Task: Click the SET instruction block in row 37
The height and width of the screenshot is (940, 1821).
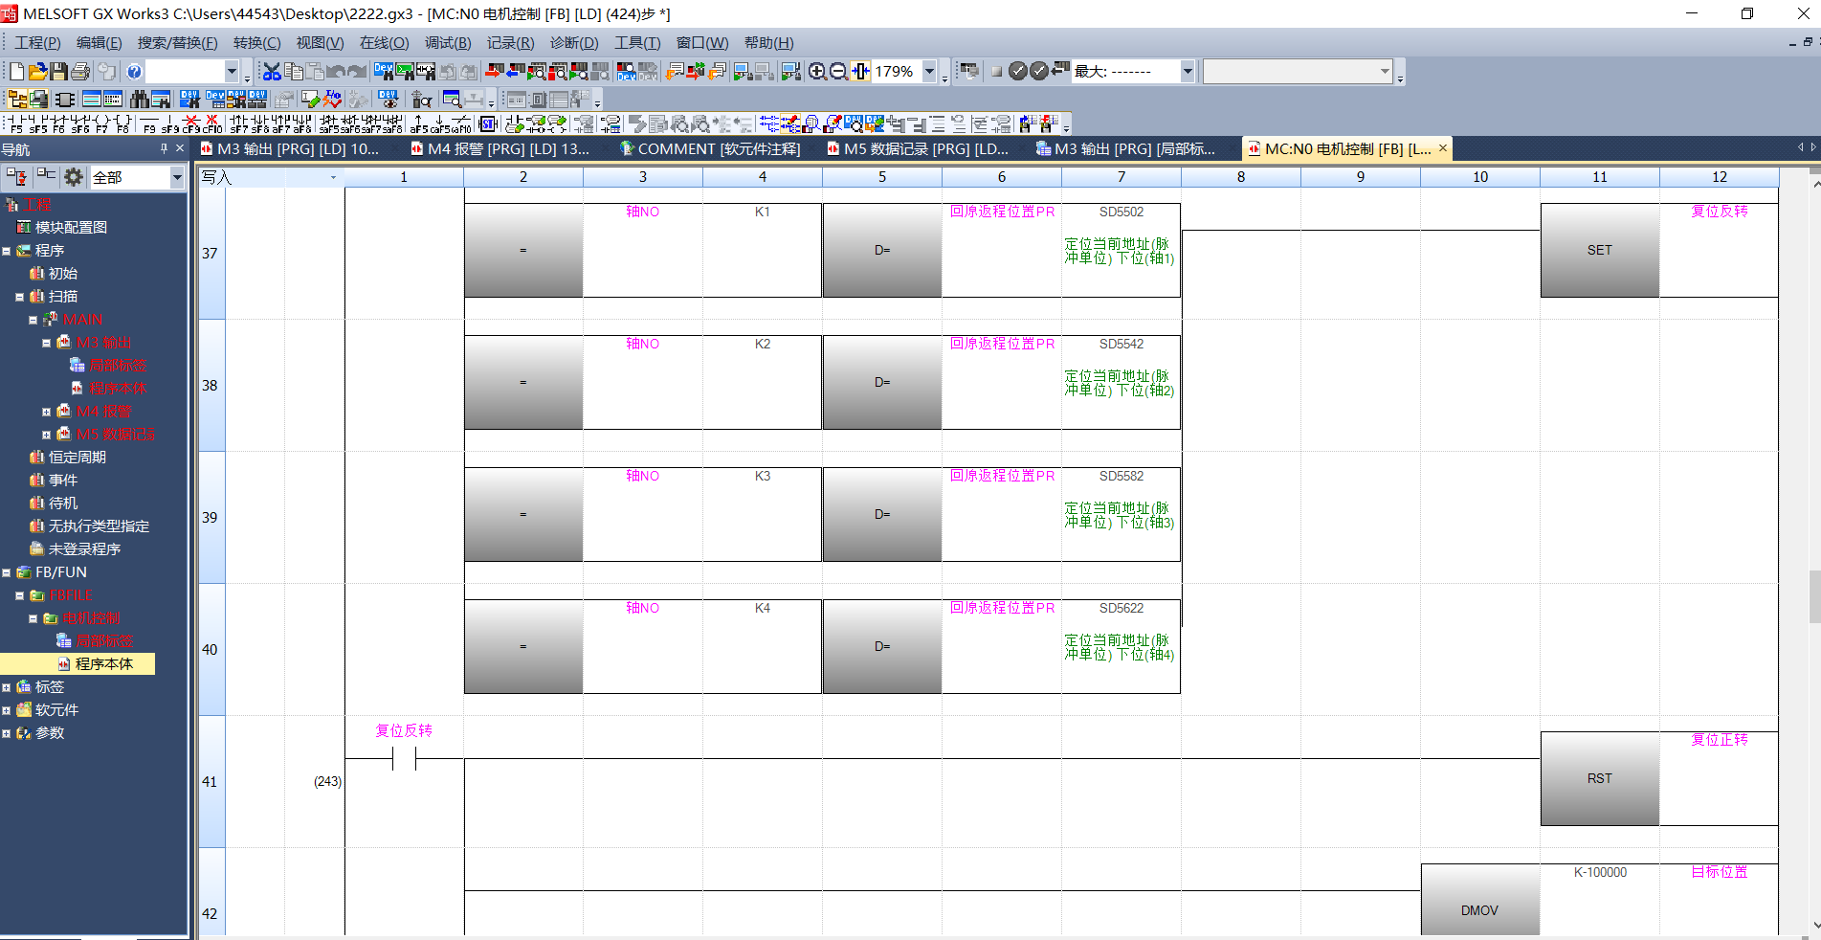Action: coord(1599,251)
